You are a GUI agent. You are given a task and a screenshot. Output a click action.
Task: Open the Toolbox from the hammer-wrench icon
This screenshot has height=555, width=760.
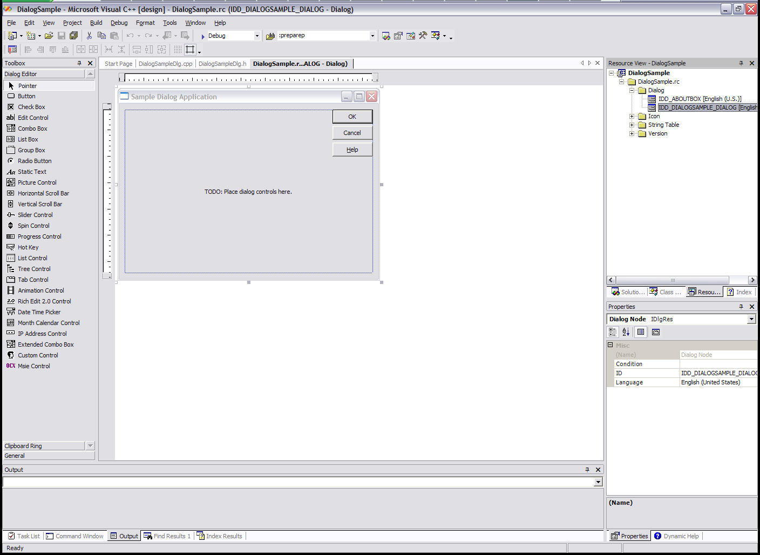click(423, 36)
